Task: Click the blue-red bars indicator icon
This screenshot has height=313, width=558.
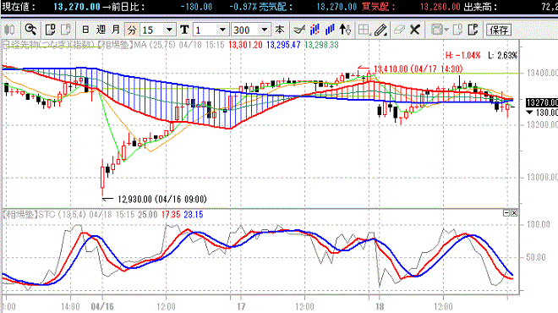Action: [315, 30]
